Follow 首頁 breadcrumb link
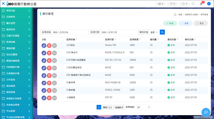The height and width of the screenshot is (119, 214). coord(180,14)
